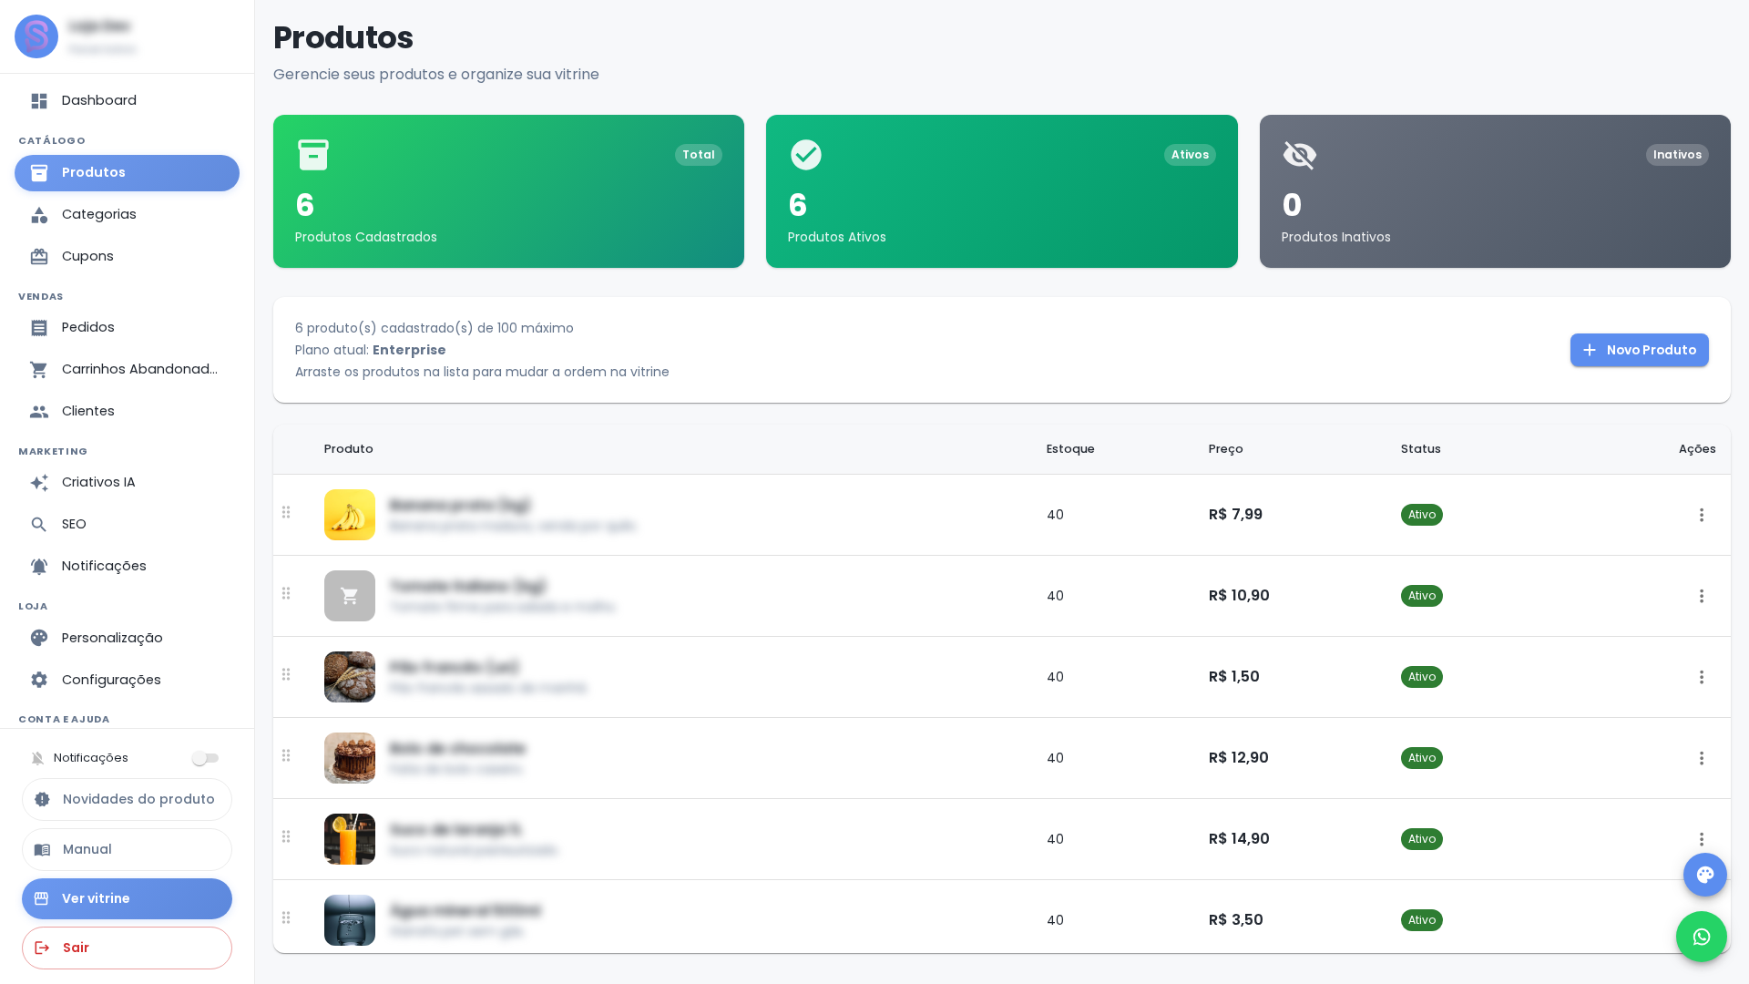Click the Sair logout button

[127, 948]
